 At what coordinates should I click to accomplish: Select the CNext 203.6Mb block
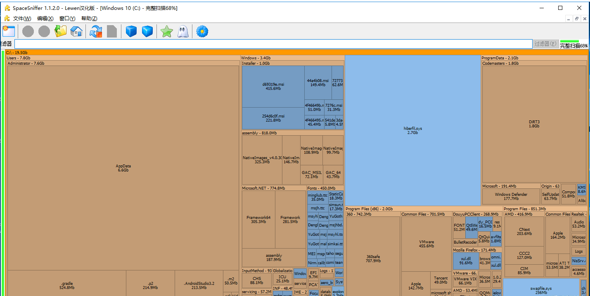click(524, 232)
